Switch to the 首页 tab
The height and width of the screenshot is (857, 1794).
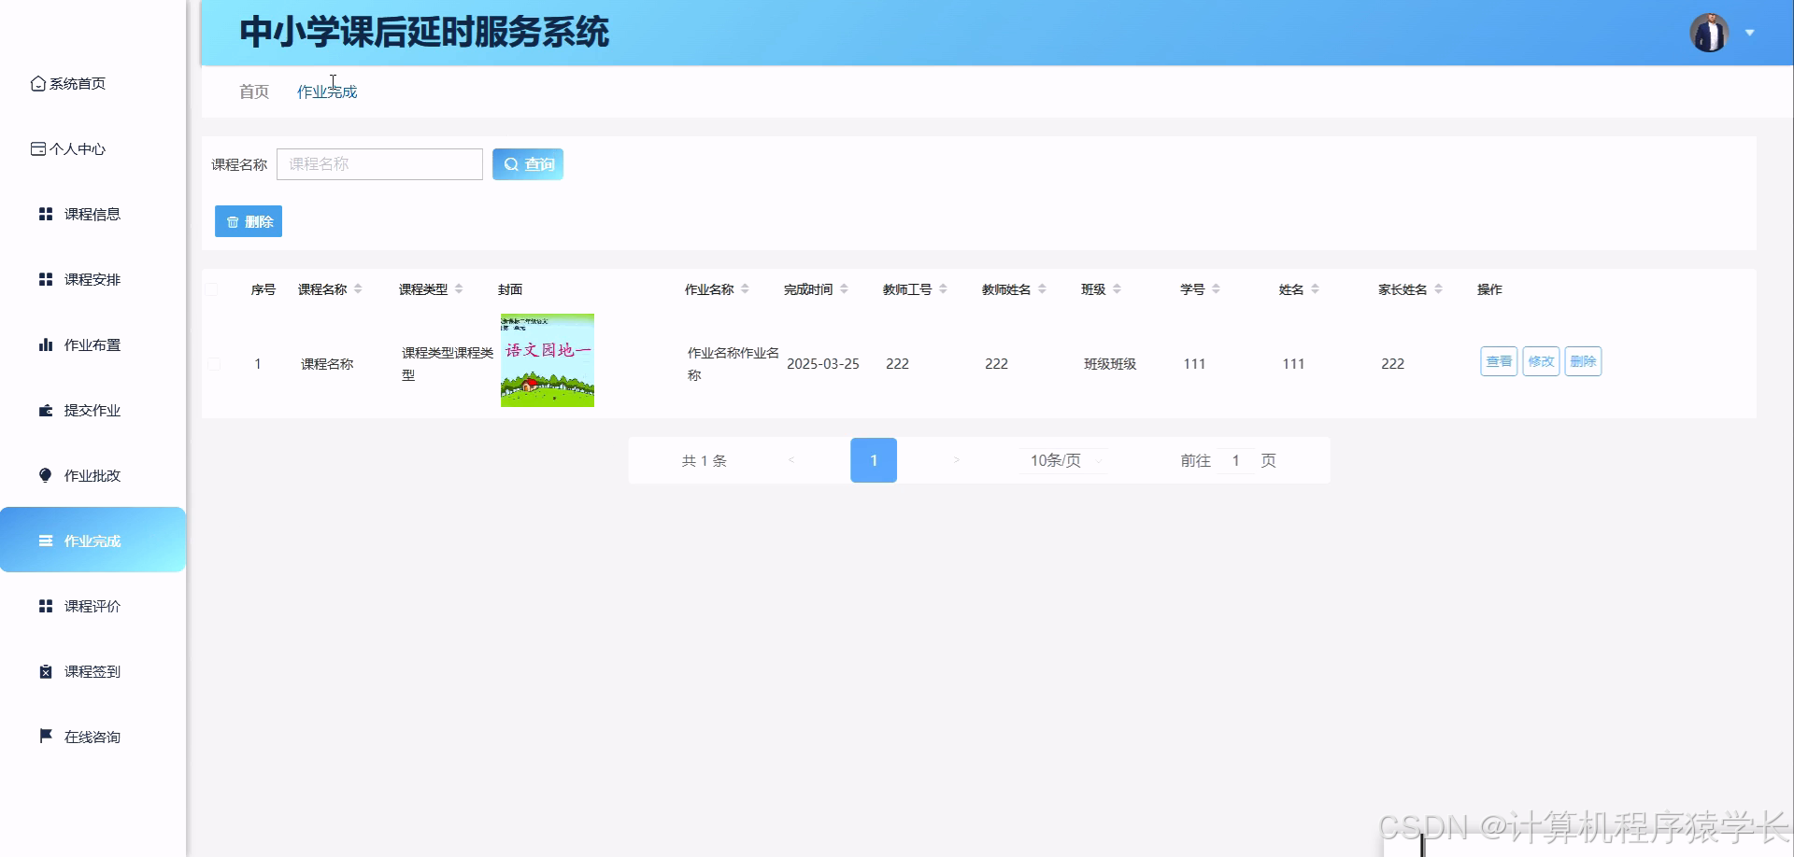click(x=253, y=91)
